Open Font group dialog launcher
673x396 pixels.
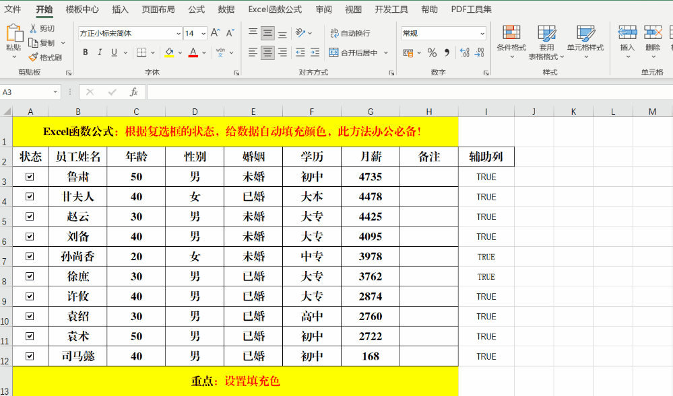pyautogui.click(x=236, y=73)
